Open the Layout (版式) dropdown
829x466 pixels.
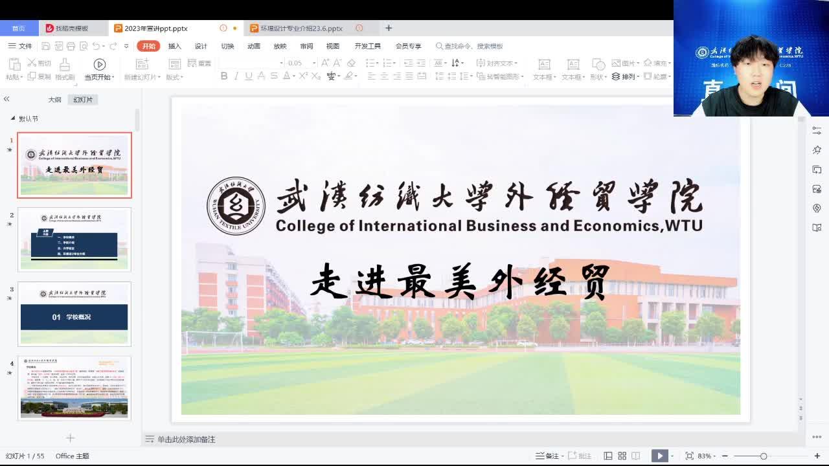(x=174, y=77)
